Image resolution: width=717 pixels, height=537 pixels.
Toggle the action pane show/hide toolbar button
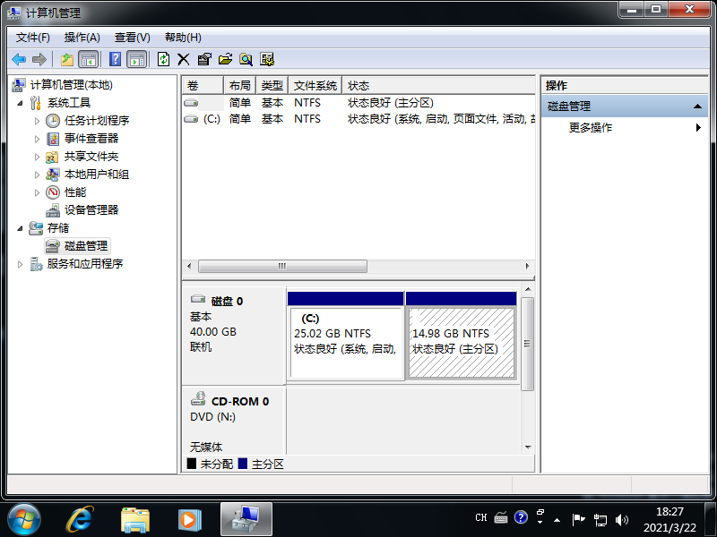click(x=136, y=59)
